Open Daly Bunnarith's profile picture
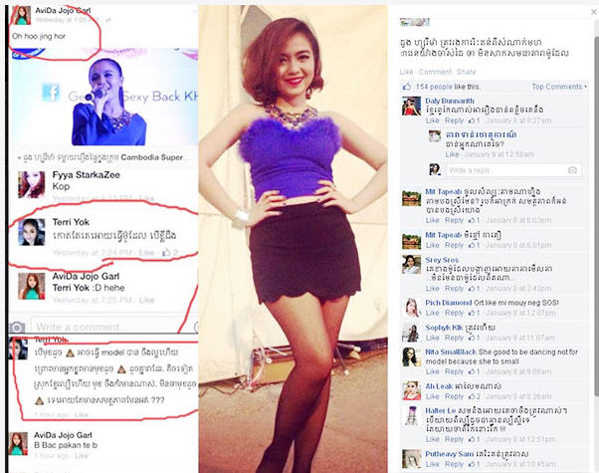Image resolution: width=599 pixels, height=473 pixels. 411,107
